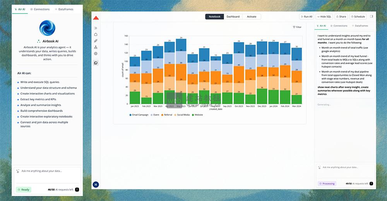The width and height of the screenshot is (387, 201).
Task: Click the sparkle icon in left prompt box
Action: [x=18, y=171]
